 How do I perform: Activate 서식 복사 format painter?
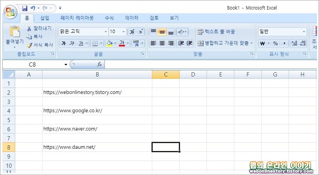(x=40, y=45)
